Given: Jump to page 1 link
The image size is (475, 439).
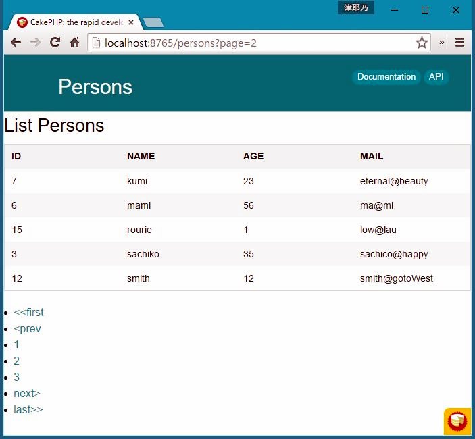Looking at the screenshot, I should click(17, 345).
